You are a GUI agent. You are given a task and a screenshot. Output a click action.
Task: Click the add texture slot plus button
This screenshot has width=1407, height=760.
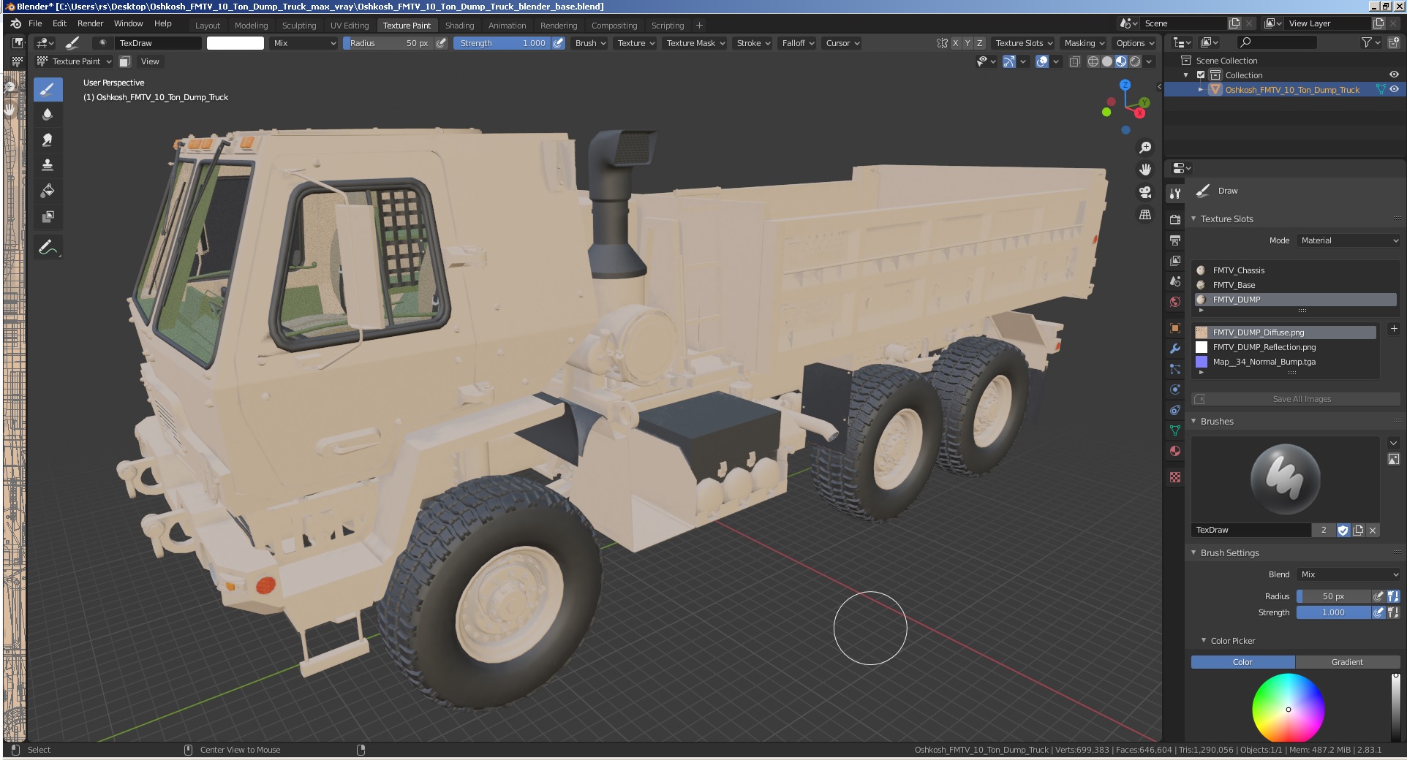pyautogui.click(x=1393, y=330)
